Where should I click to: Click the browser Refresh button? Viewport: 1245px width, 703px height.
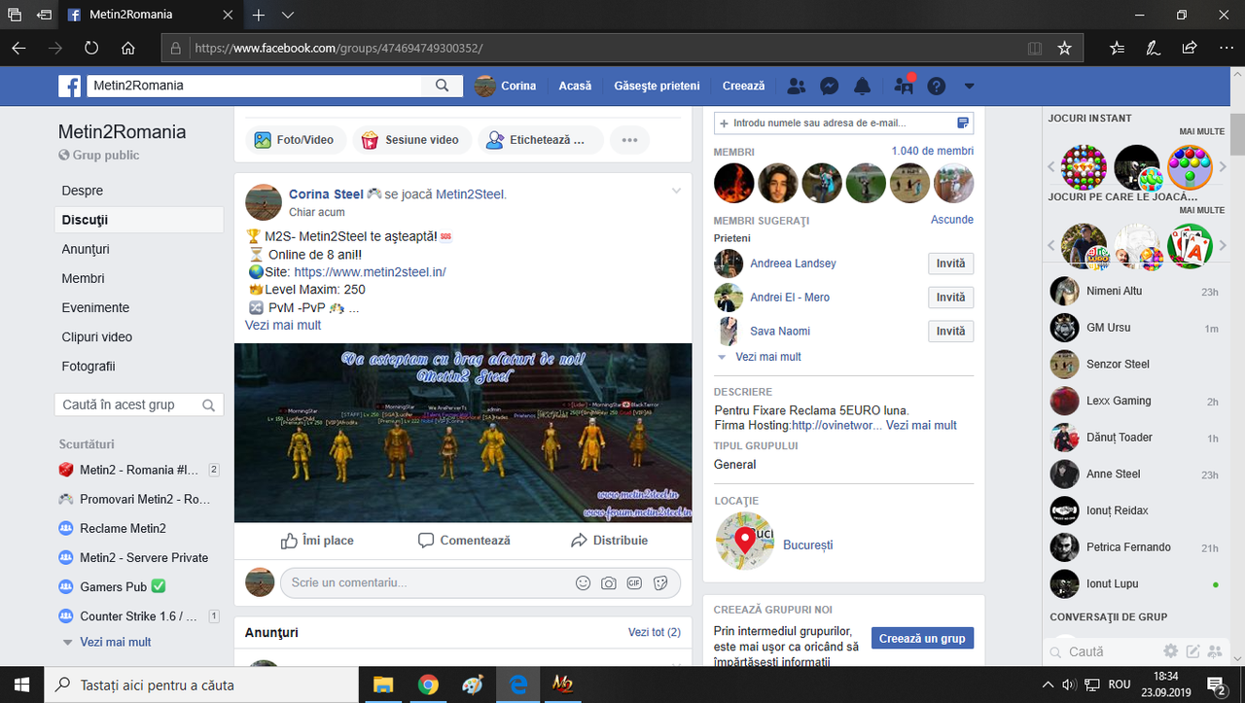[91, 48]
